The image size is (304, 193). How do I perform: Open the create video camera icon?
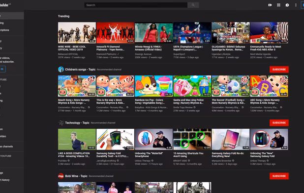click(270, 5)
